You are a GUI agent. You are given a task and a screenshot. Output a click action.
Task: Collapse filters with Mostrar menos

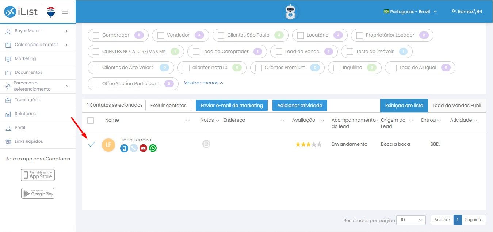click(203, 83)
